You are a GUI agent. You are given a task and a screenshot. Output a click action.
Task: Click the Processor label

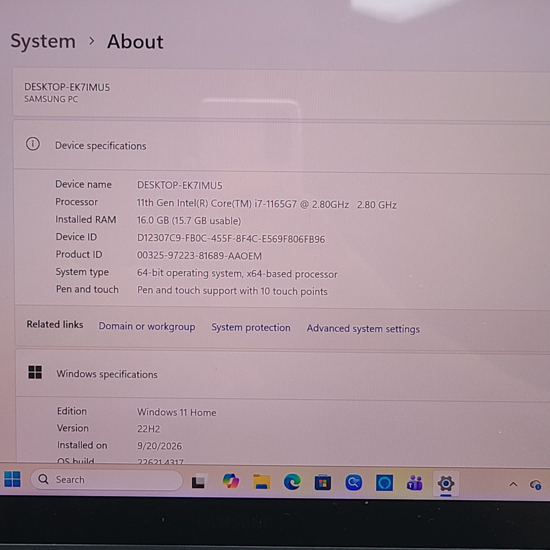coord(77,202)
